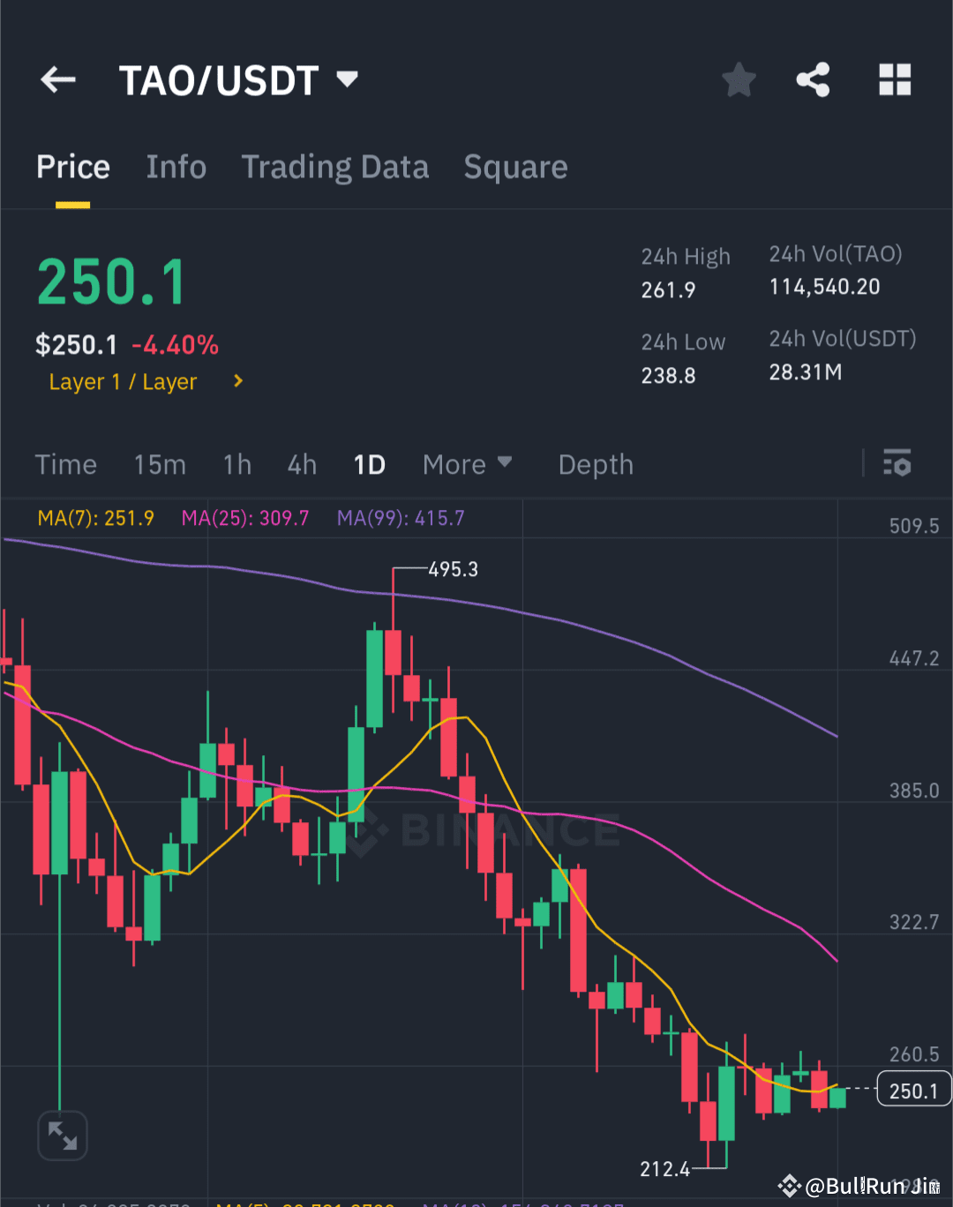Viewport: 953px width, 1207px height.
Task: Open the Depth chart view
Action: click(596, 464)
